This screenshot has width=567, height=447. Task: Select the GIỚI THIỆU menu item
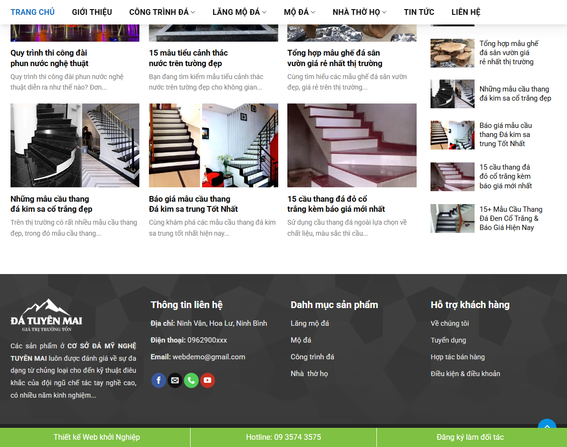(92, 12)
